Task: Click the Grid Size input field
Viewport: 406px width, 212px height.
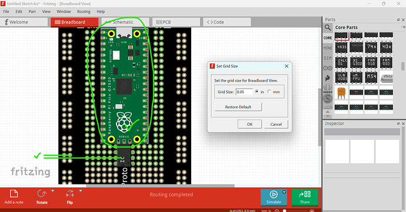Action: tap(244, 92)
